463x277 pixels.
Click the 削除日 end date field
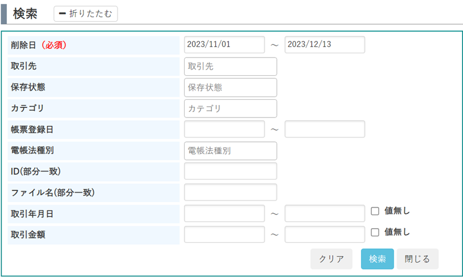point(324,45)
